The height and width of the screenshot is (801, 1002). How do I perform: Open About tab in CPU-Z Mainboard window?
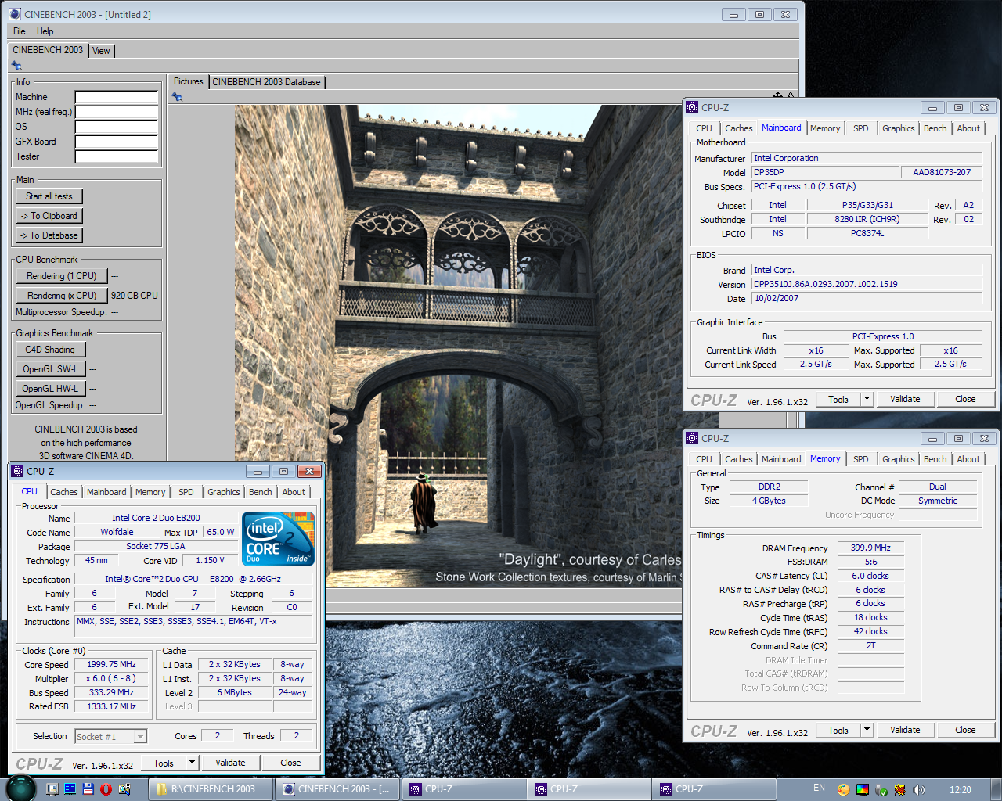pos(968,128)
